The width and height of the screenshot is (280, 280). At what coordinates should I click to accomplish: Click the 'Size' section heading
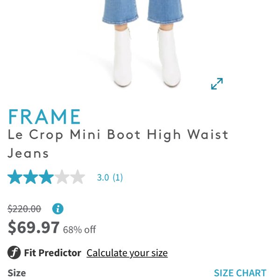[x=17, y=273]
